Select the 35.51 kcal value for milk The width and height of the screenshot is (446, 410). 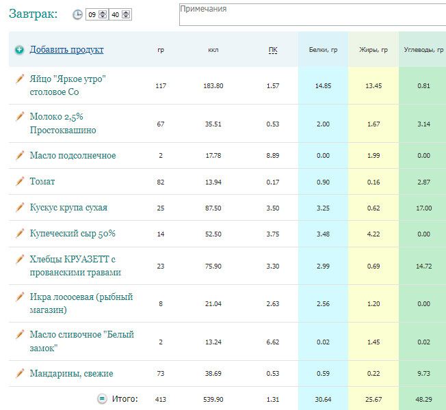coord(213,124)
